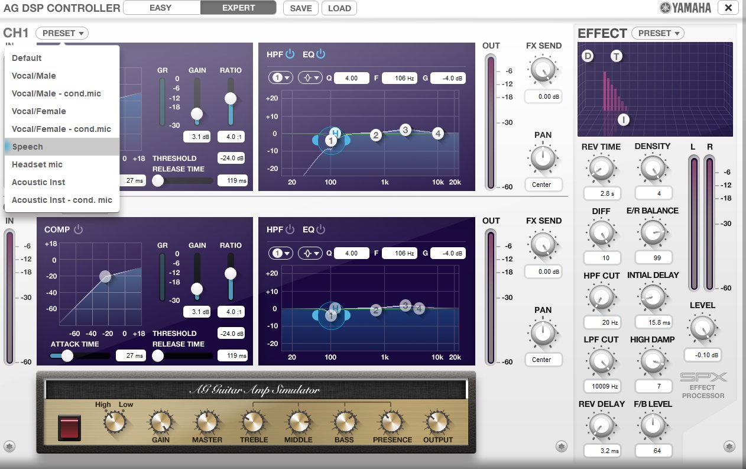Click lower channel ATTACK TIME slider handle

(x=67, y=355)
